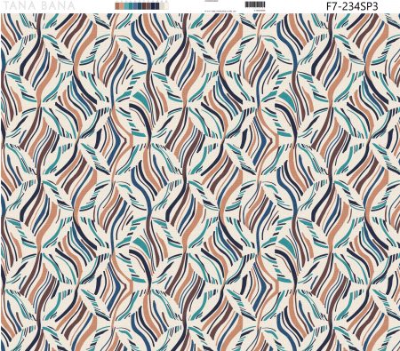The width and height of the screenshot is (400, 351).
Task: Pick the cream swatch ending the colour strip
Action: click(x=166, y=6)
